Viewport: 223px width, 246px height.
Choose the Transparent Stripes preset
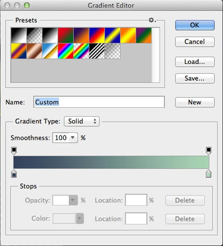97,51
